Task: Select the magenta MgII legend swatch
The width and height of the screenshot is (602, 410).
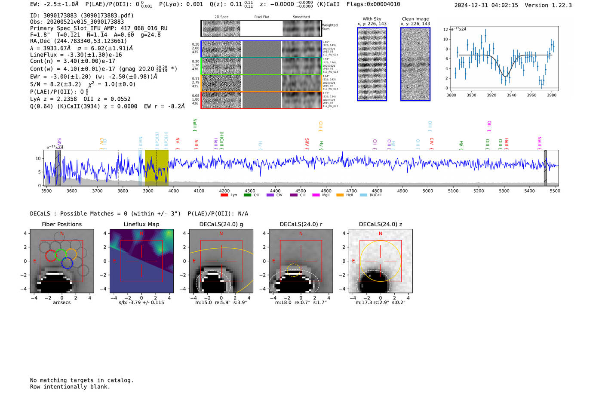Action: pyautogui.click(x=316, y=195)
